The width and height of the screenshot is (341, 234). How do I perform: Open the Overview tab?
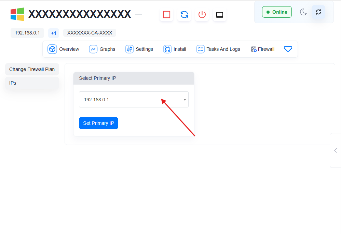[x=64, y=49]
